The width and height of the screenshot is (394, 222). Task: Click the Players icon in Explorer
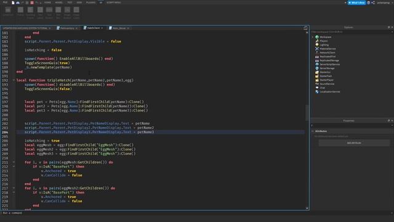[317, 41]
